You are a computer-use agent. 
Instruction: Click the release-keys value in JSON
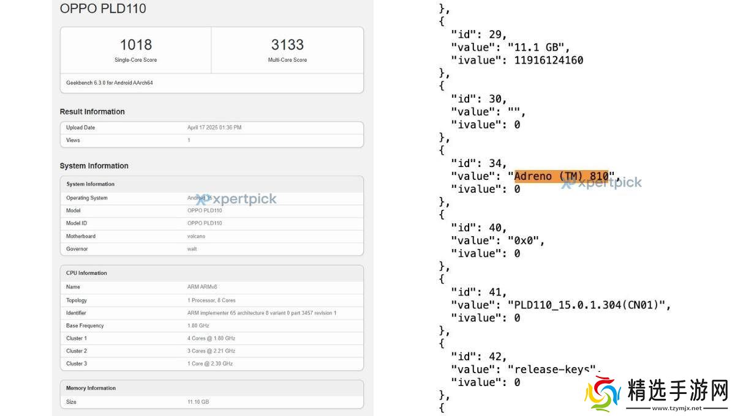pos(554,369)
